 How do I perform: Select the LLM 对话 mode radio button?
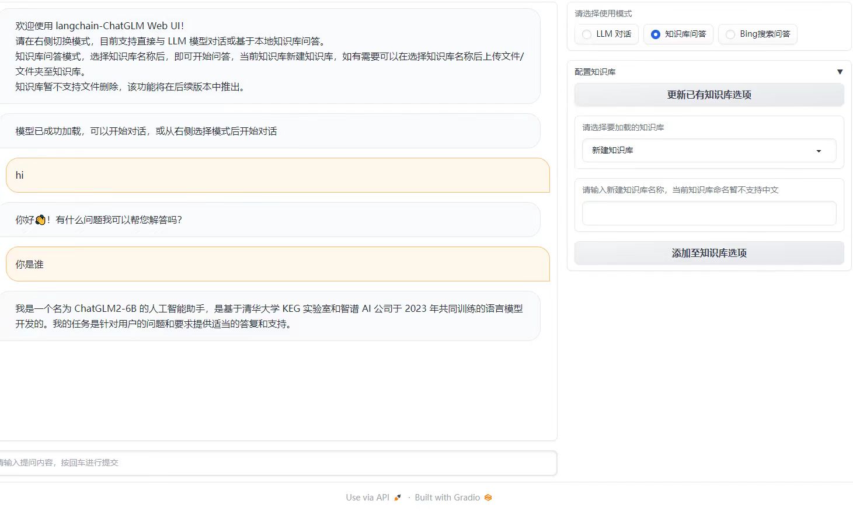tap(587, 34)
